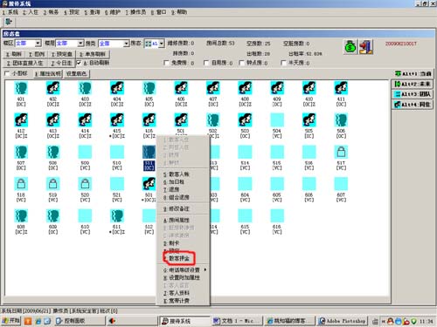Click toolbar icon below the 系统 menu

click(x=9, y=22)
